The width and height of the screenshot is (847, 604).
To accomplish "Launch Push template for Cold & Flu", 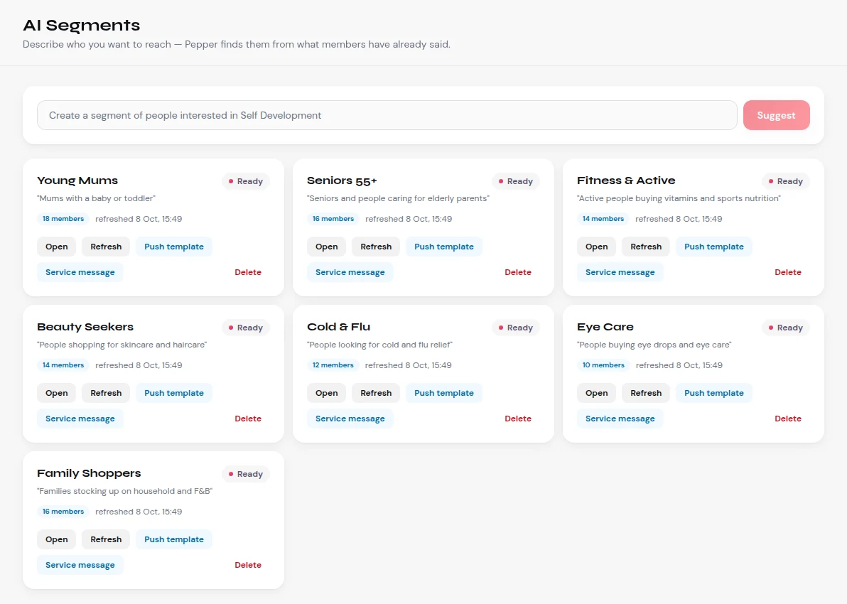I will pos(444,393).
